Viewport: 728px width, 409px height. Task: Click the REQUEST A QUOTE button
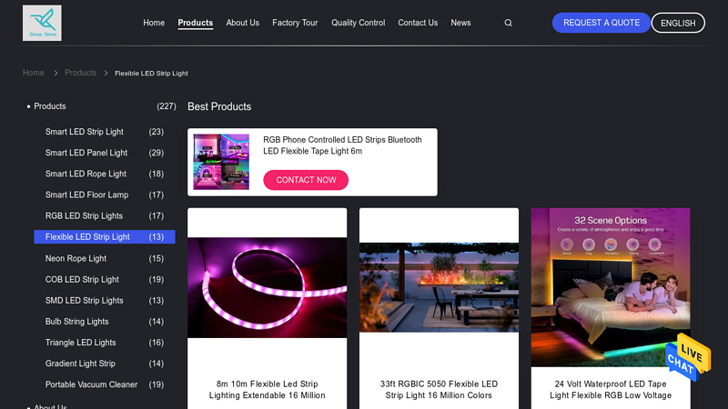point(602,23)
